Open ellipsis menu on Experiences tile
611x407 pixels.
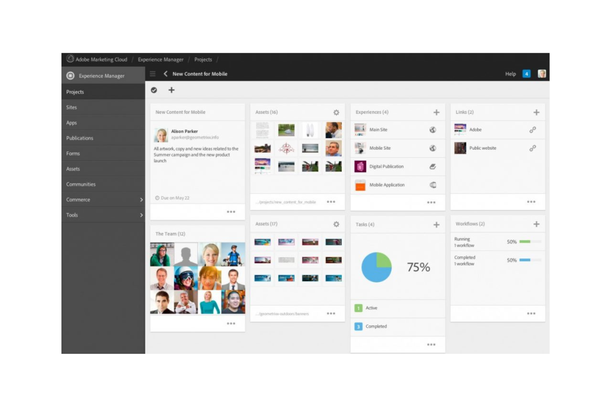[431, 202]
